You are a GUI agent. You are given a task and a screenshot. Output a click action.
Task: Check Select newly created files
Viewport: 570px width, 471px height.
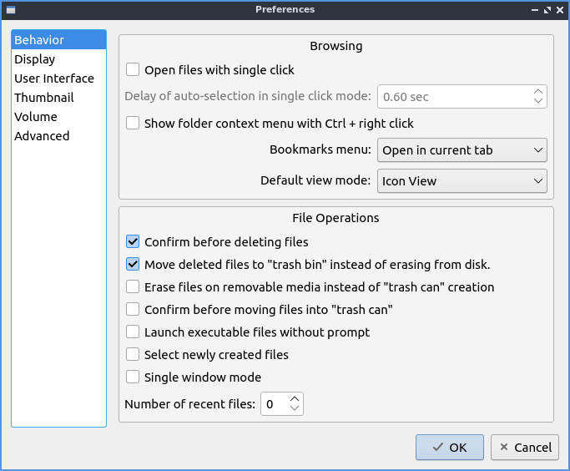[133, 355]
